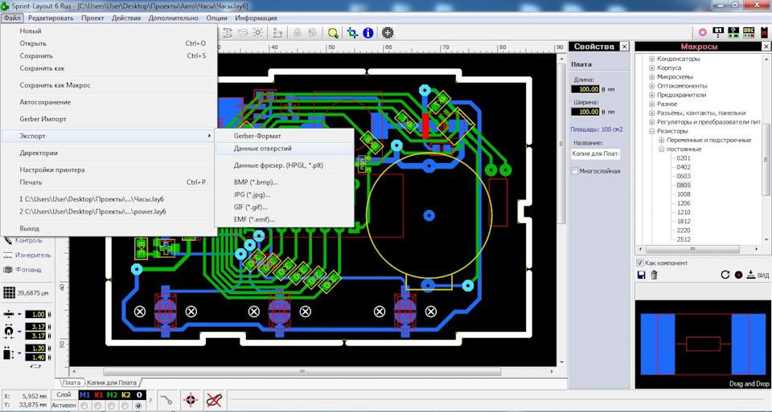Click the crop selection tool icon
This screenshot has height=412, width=772.
point(352,33)
